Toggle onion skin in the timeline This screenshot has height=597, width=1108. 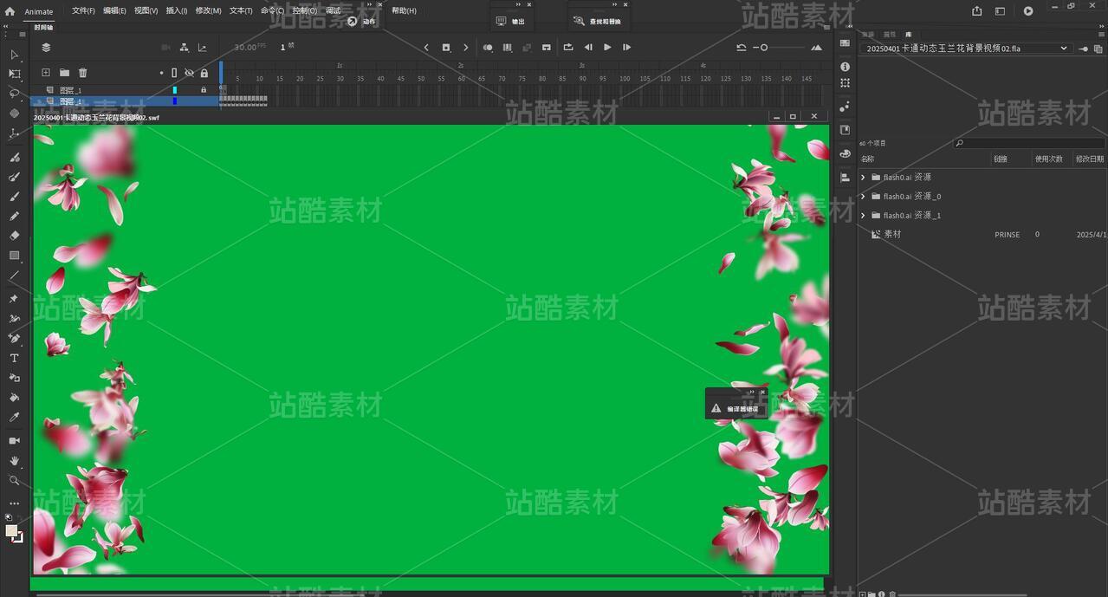click(x=488, y=48)
